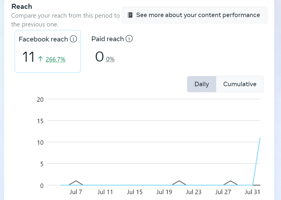Viewport: 281px width, 200px height.
Task: Click the notebook icon in content performance button
Action: point(130,15)
